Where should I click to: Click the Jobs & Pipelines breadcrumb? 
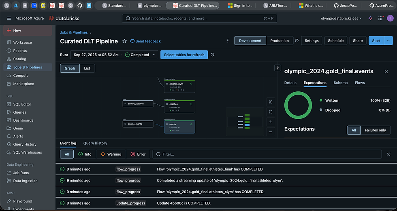pyautogui.click(x=74, y=32)
